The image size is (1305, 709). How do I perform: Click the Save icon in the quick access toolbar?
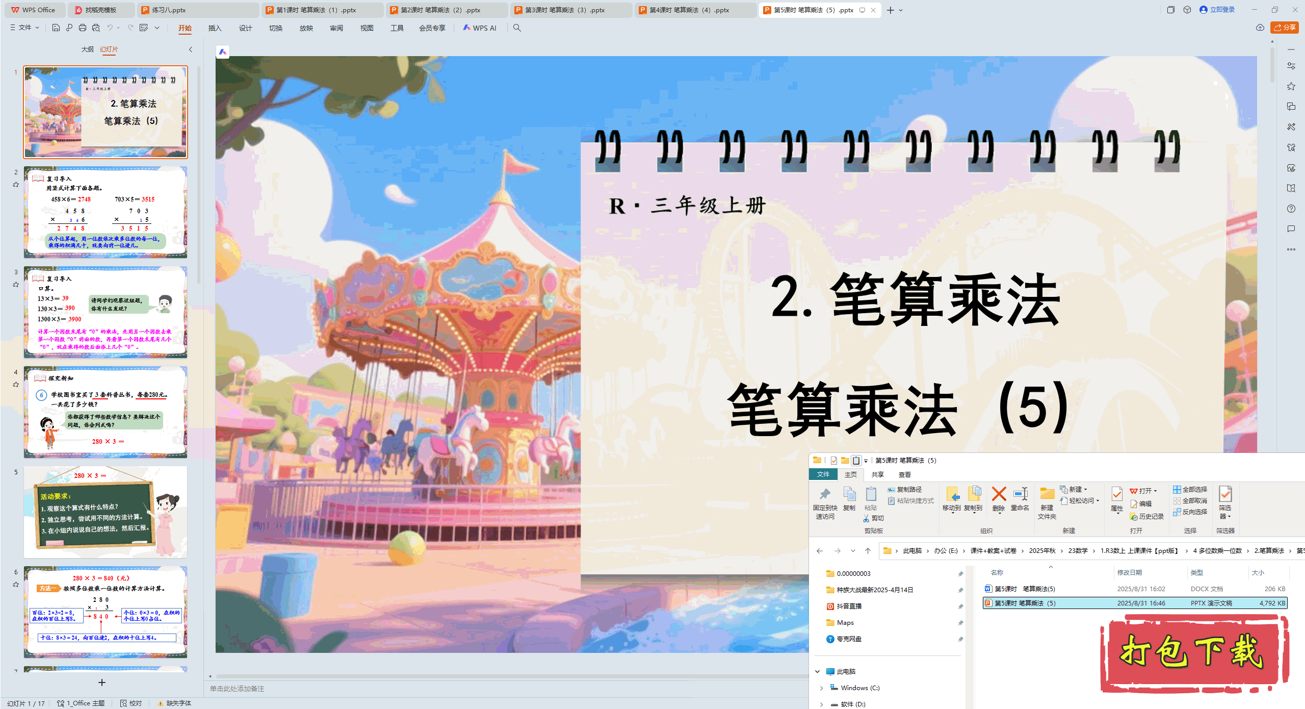coord(56,28)
